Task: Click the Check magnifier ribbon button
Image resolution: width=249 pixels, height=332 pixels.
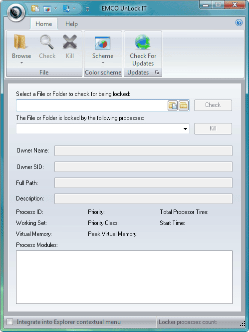Action: point(47,47)
